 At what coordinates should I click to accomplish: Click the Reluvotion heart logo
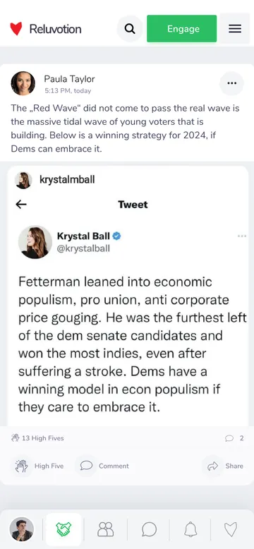click(16, 29)
